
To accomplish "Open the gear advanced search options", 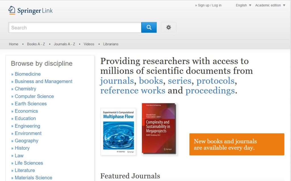I will [169, 28].
